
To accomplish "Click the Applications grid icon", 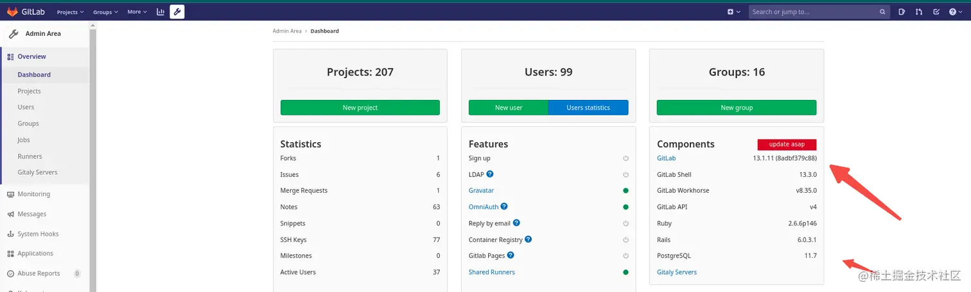I will point(11,254).
